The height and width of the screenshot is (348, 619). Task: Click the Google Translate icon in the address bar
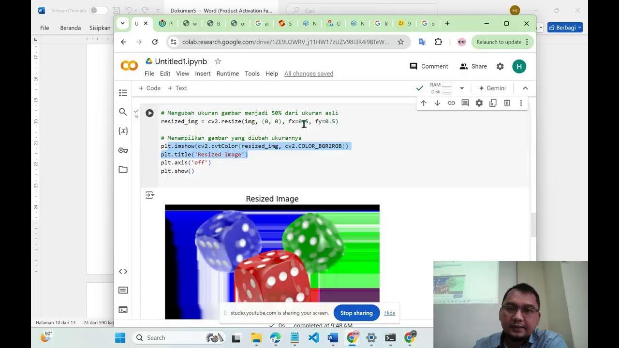point(422,42)
